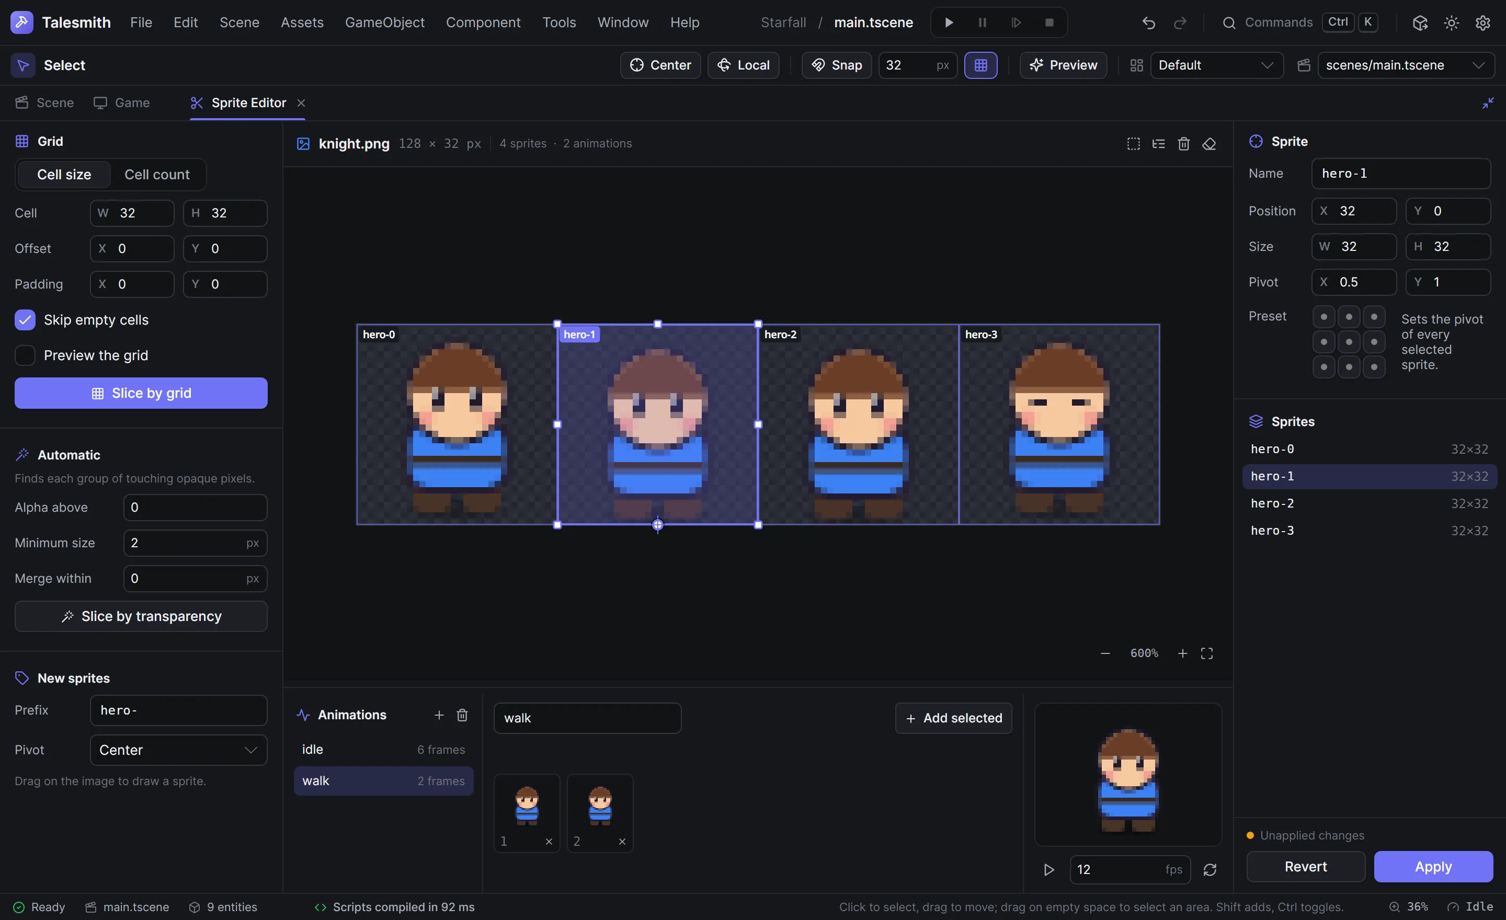This screenshot has height=920, width=1506.
Task: Remove frame 2 from walk animation
Action: pyautogui.click(x=622, y=842)
